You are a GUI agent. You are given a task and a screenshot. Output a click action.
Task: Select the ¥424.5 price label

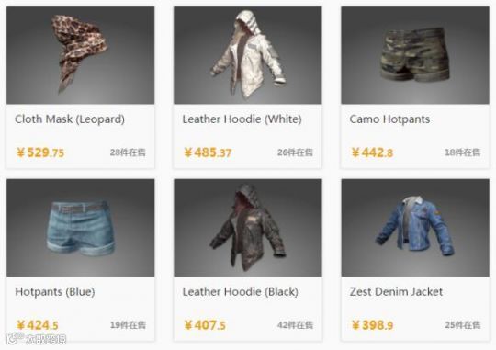tap(38, 325)
